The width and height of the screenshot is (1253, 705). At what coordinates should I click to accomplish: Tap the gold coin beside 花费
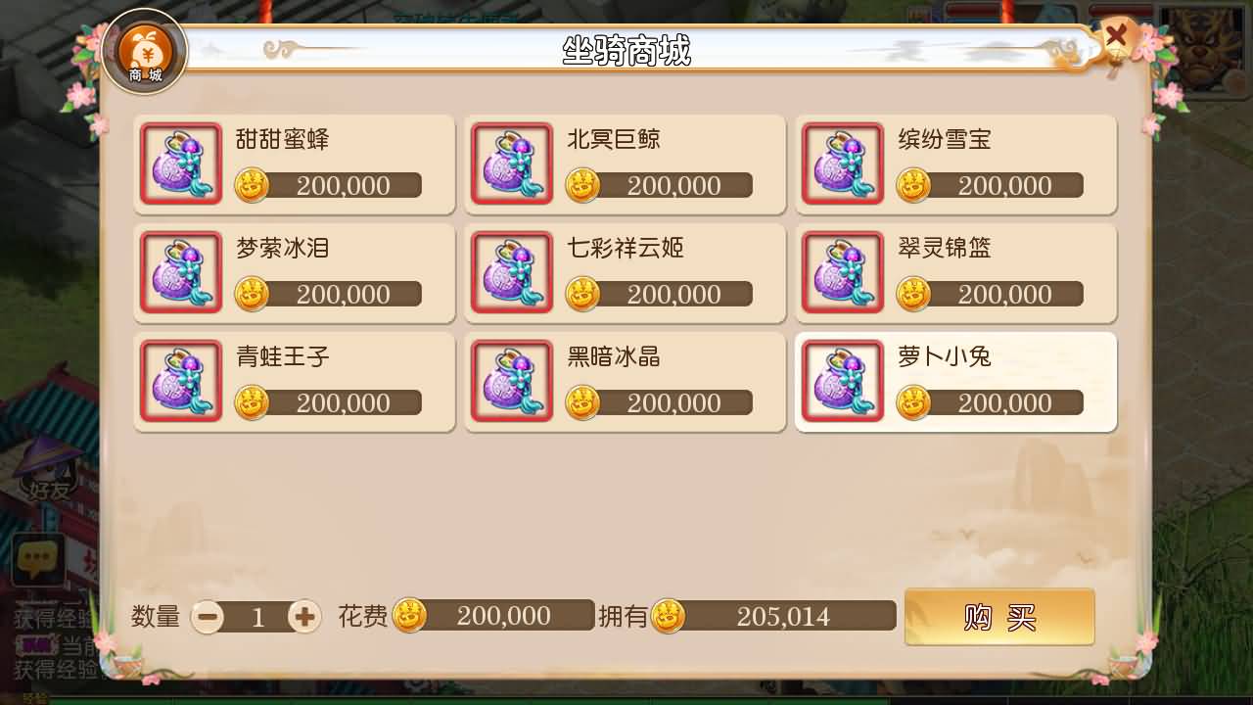tap(409, 616)
